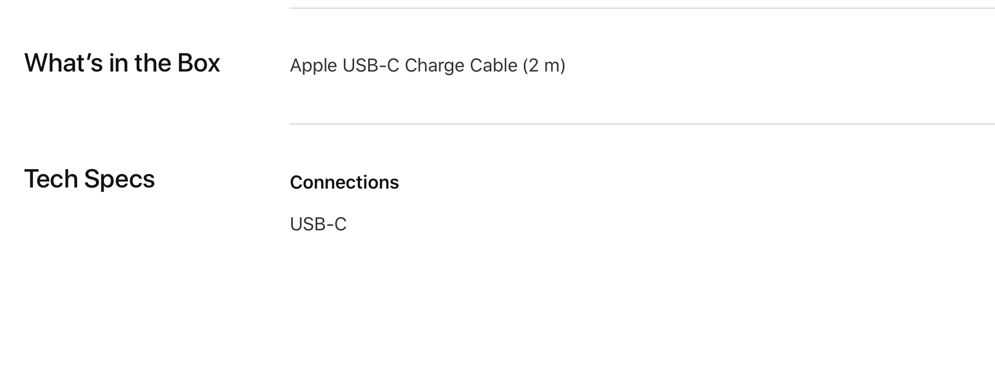995x375 pixels.
Task: Click the divider line above Connections
Action: [642, 124]
